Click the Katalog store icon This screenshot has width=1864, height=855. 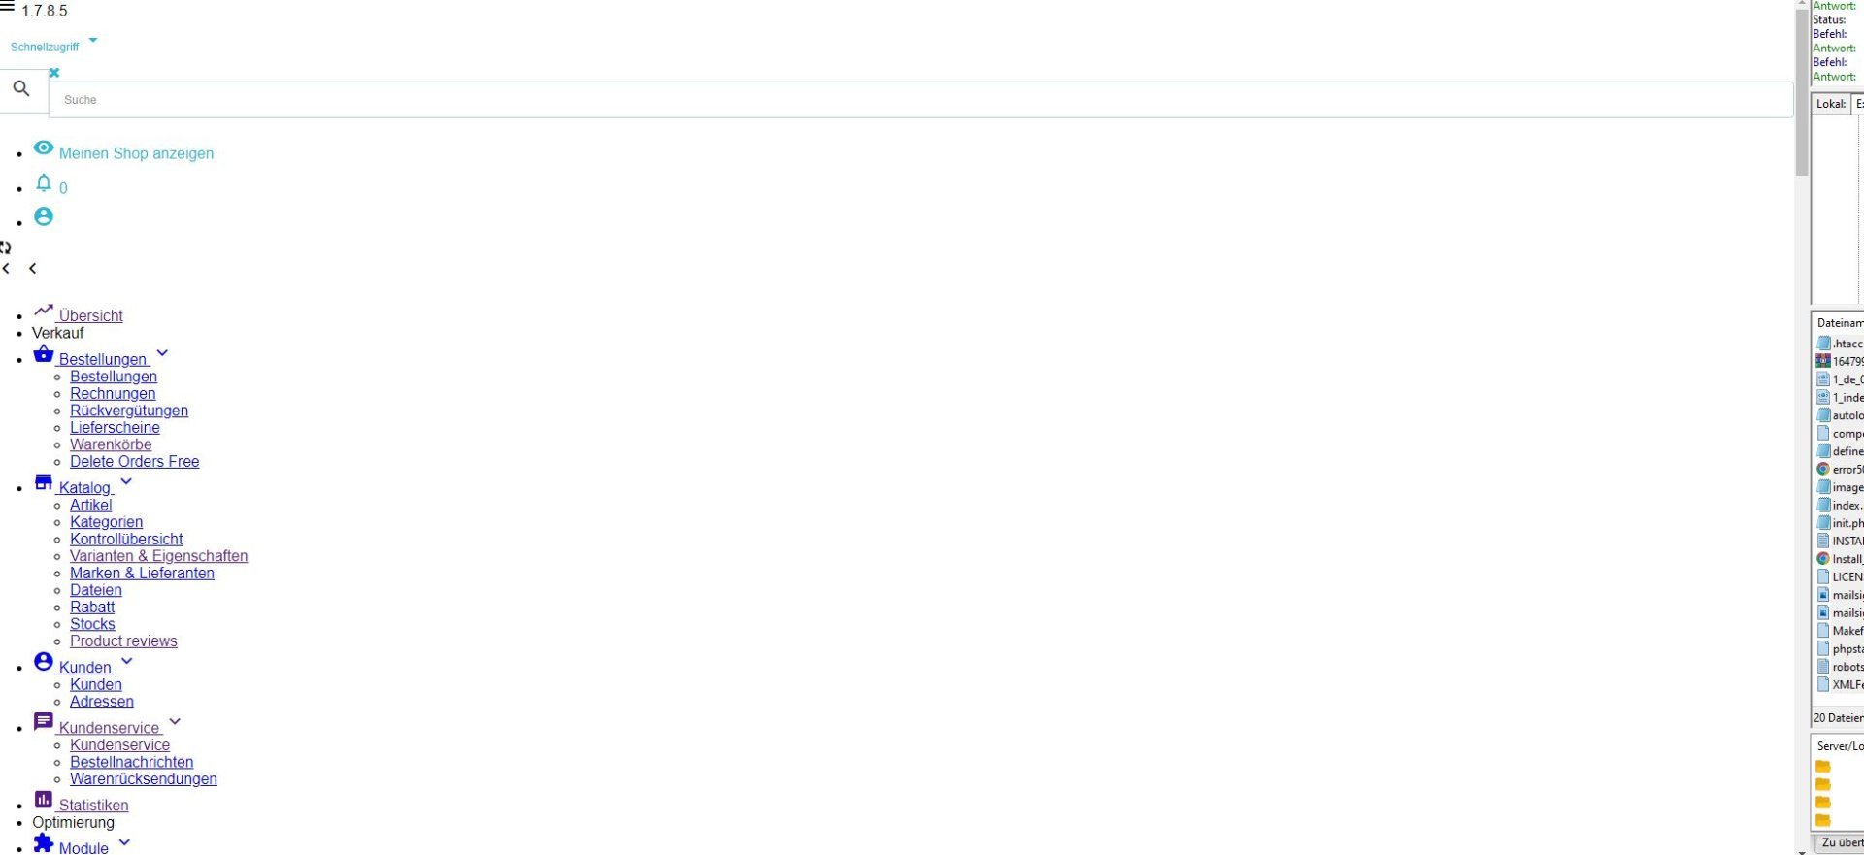click(x=44, y=482)
